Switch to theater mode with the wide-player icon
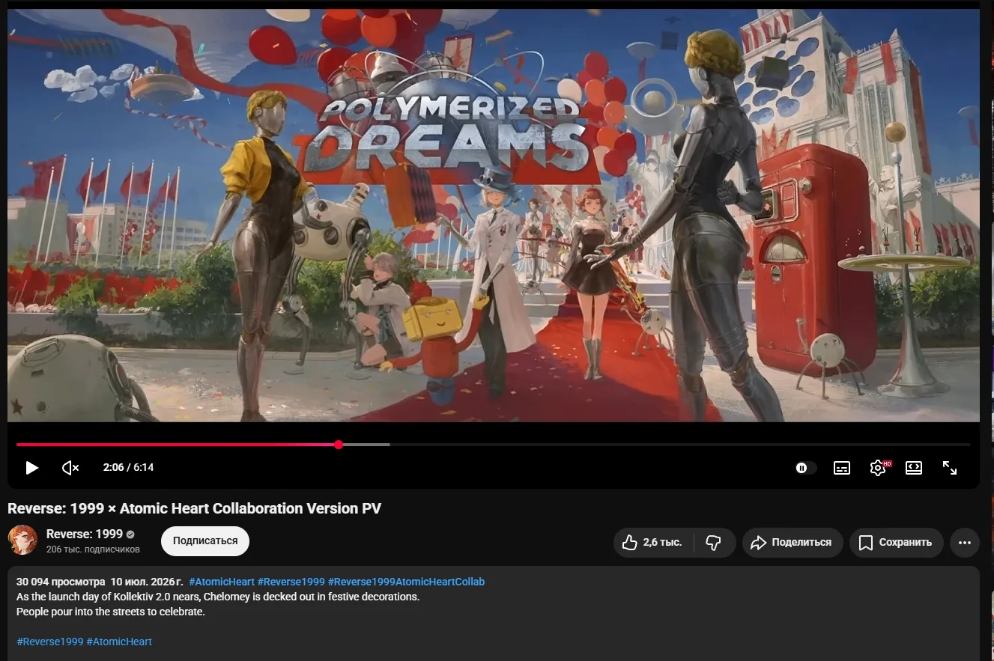Screen dimensions: 994x661 914,468
